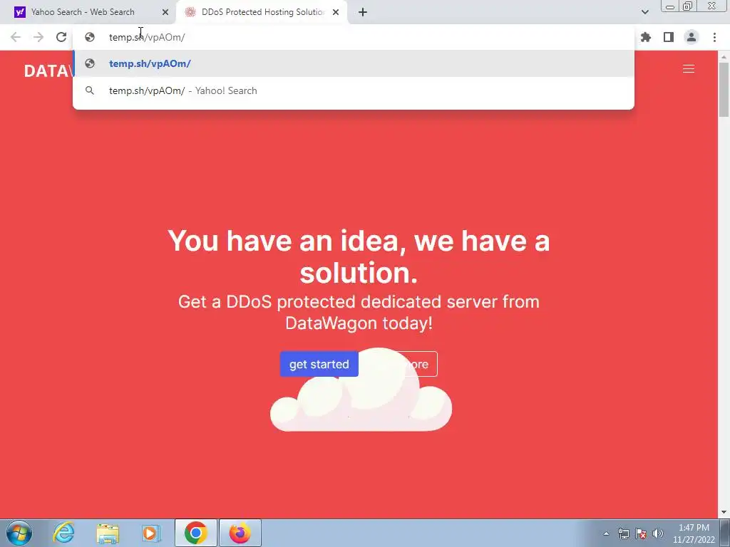Open the tab search dropdown arrow
Screen dimensions: 730x547
coord(644,12)
